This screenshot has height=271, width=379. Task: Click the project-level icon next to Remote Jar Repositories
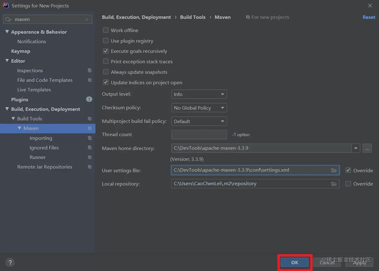coord(90,167)
